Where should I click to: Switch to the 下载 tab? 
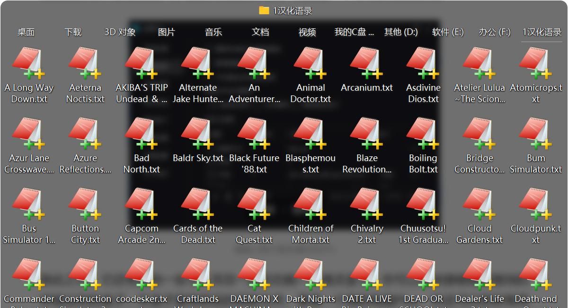click(73, 32)
